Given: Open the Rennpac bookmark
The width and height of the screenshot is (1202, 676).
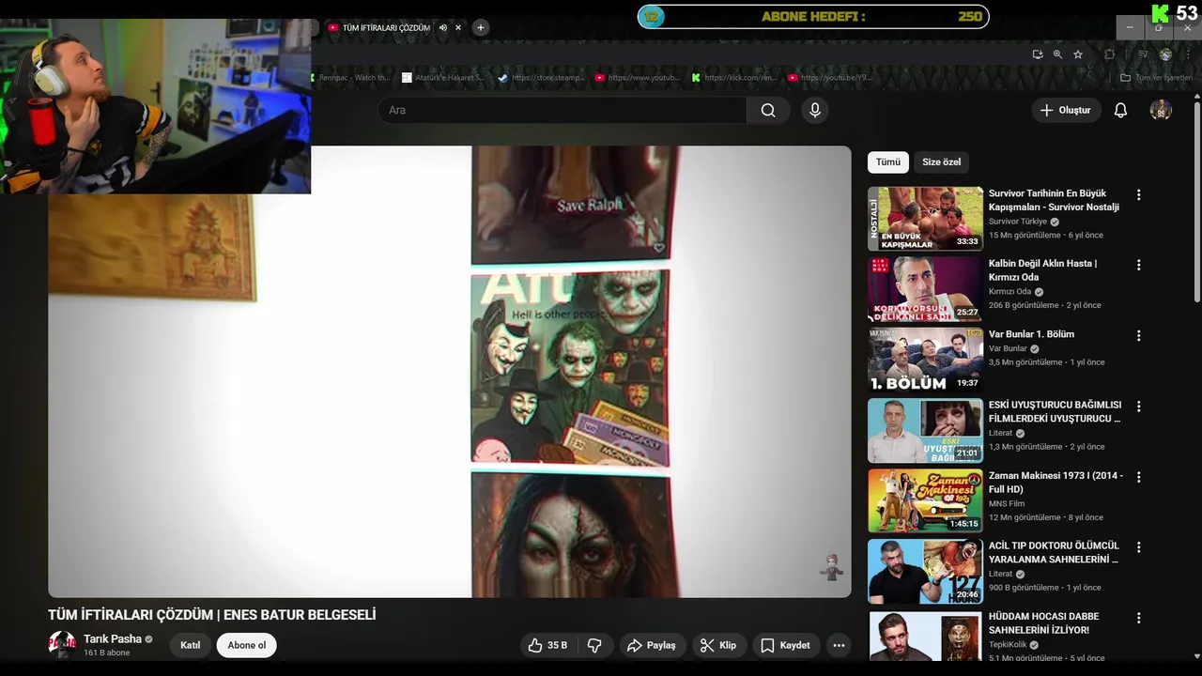Looking at the screenshot, I should pyautogui.click(x=350, y=78).
